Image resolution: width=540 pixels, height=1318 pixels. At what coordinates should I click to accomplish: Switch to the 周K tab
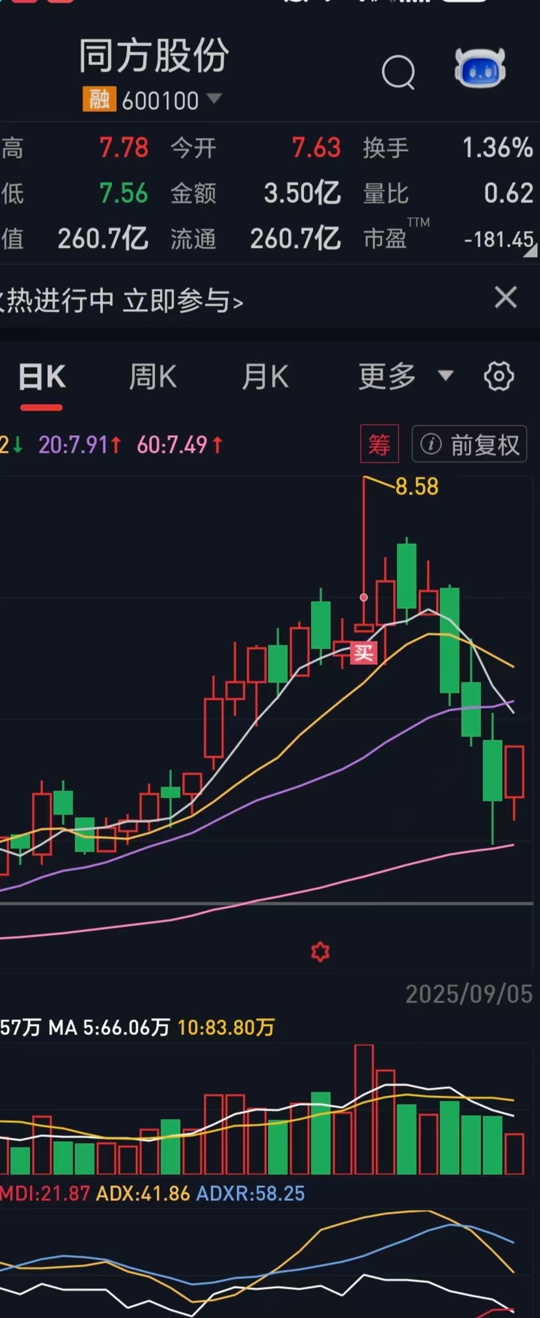[x=153, y=377]
